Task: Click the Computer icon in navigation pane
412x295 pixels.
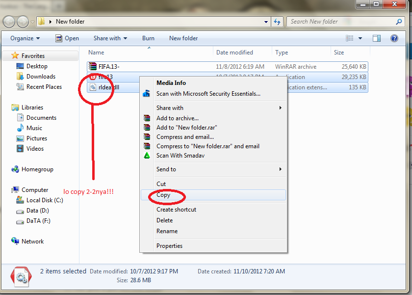Action: click(x=15, y=189)
